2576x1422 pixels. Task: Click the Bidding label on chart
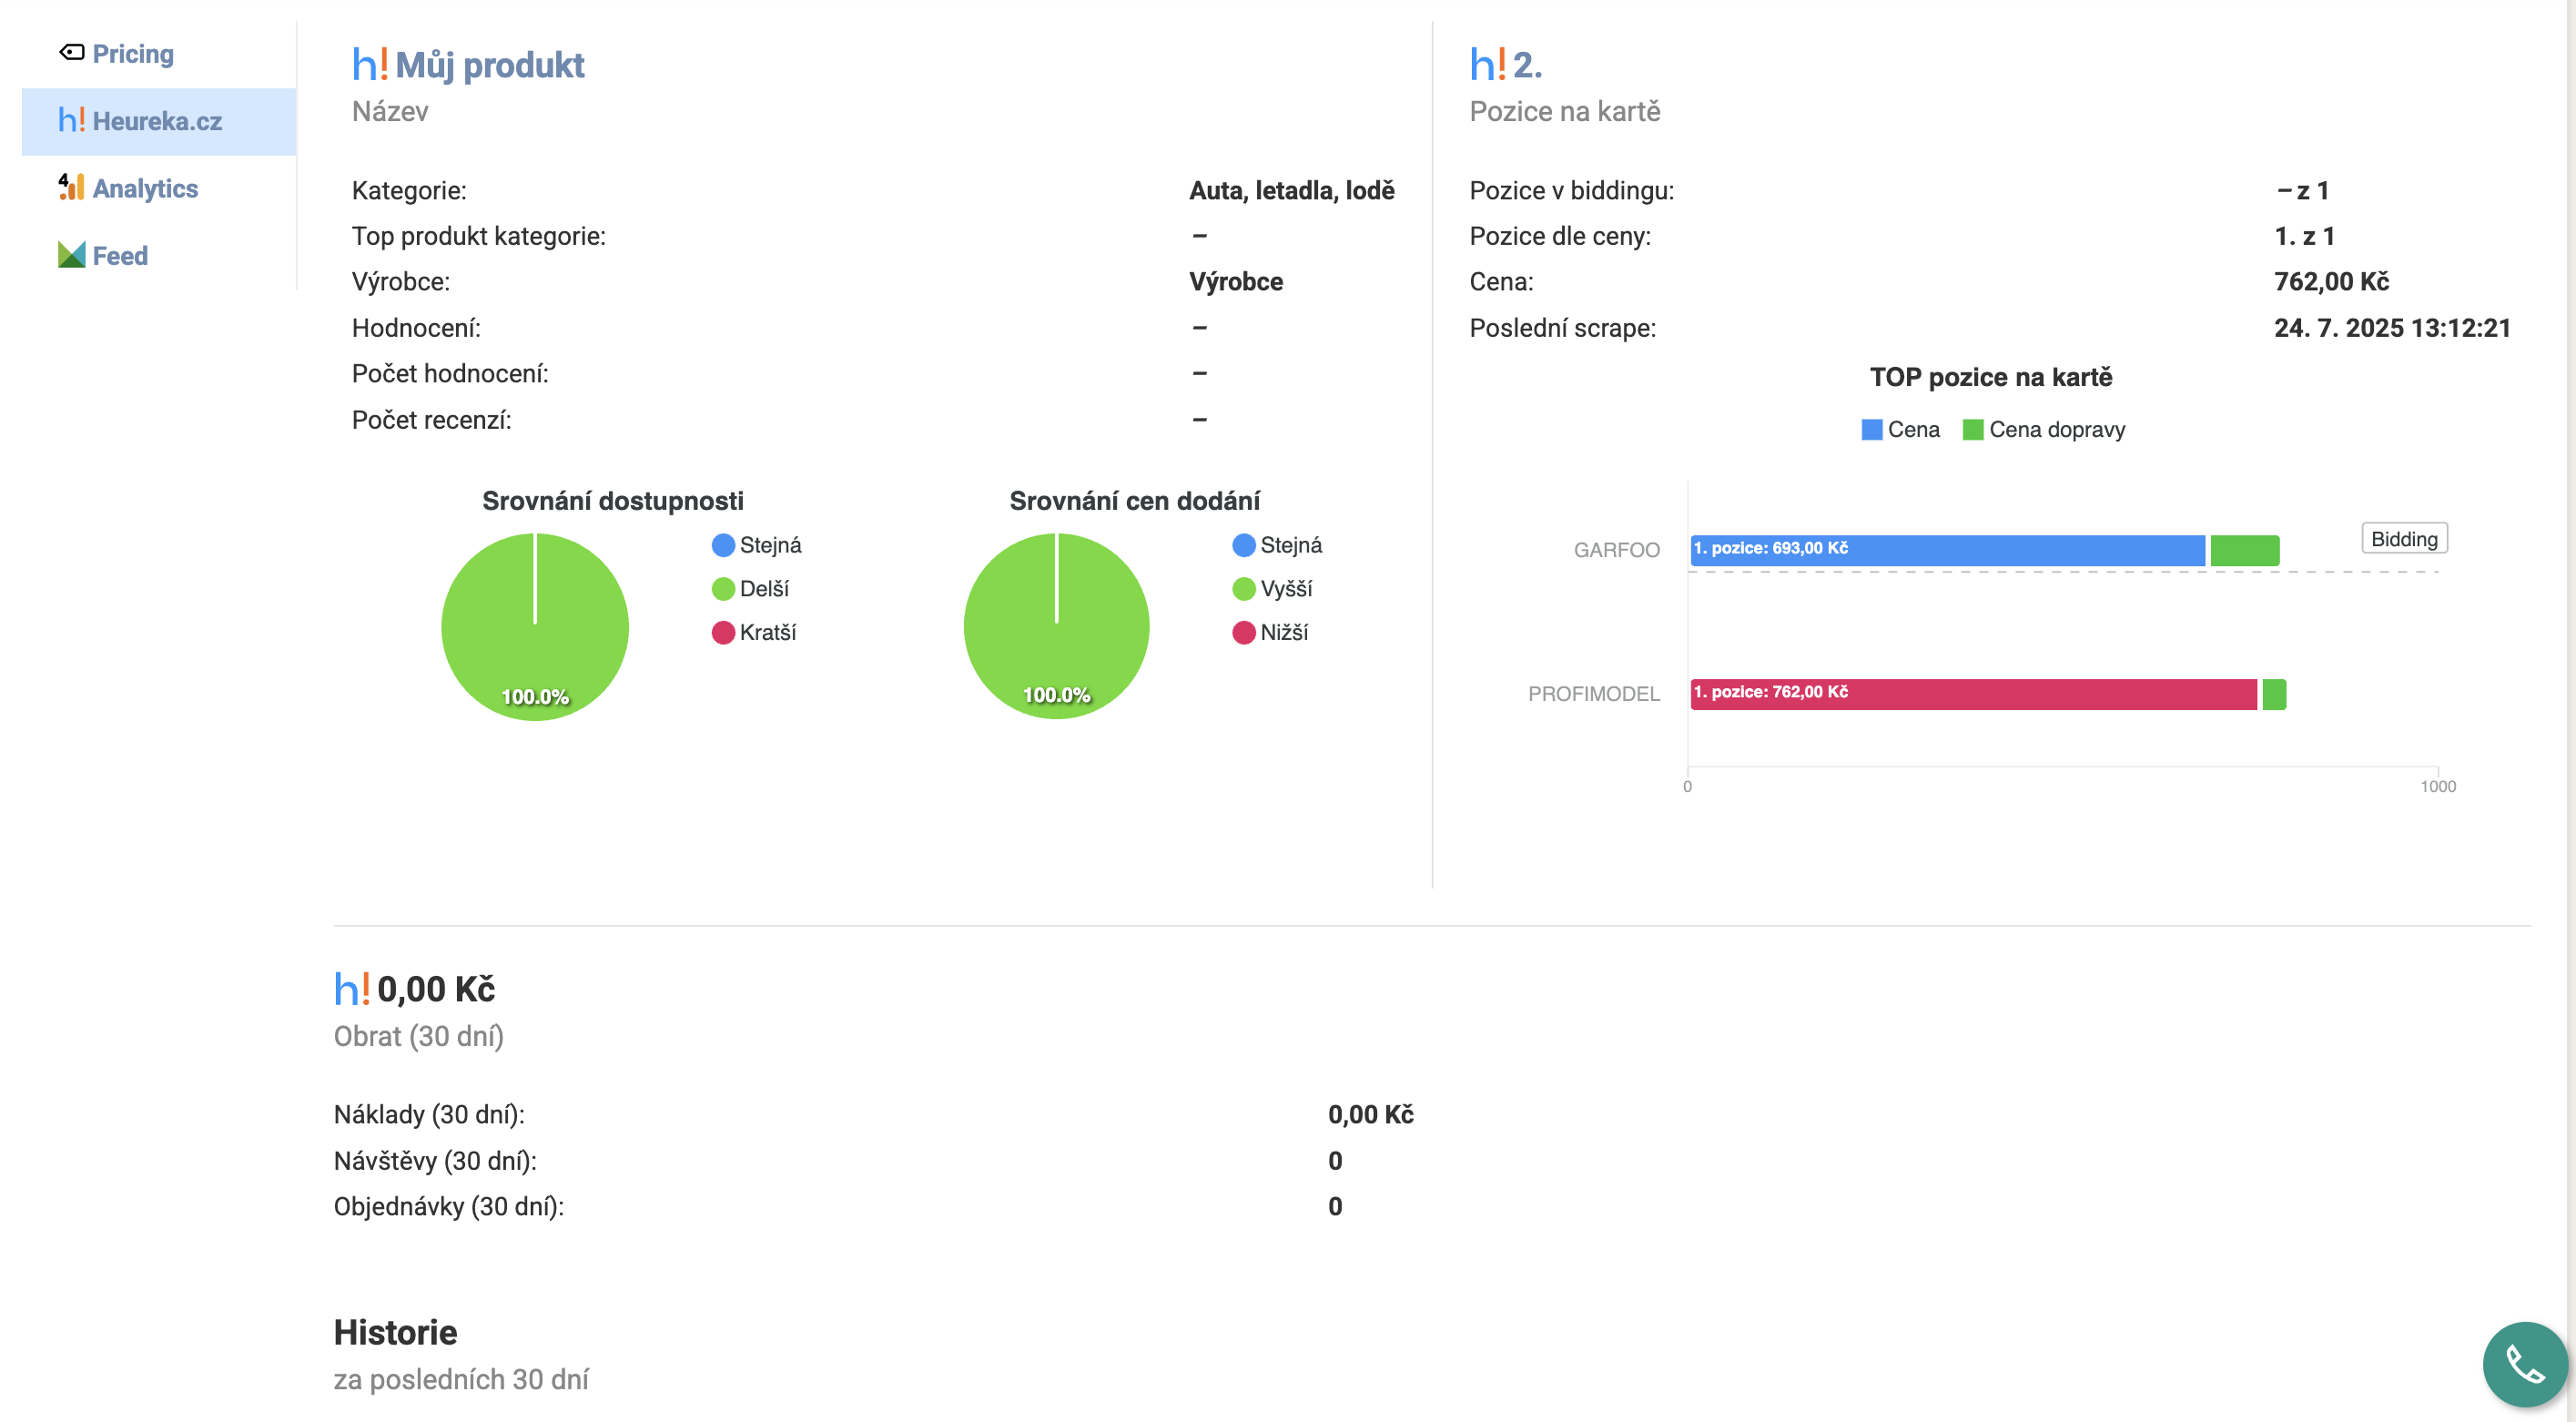(2403, 539)
